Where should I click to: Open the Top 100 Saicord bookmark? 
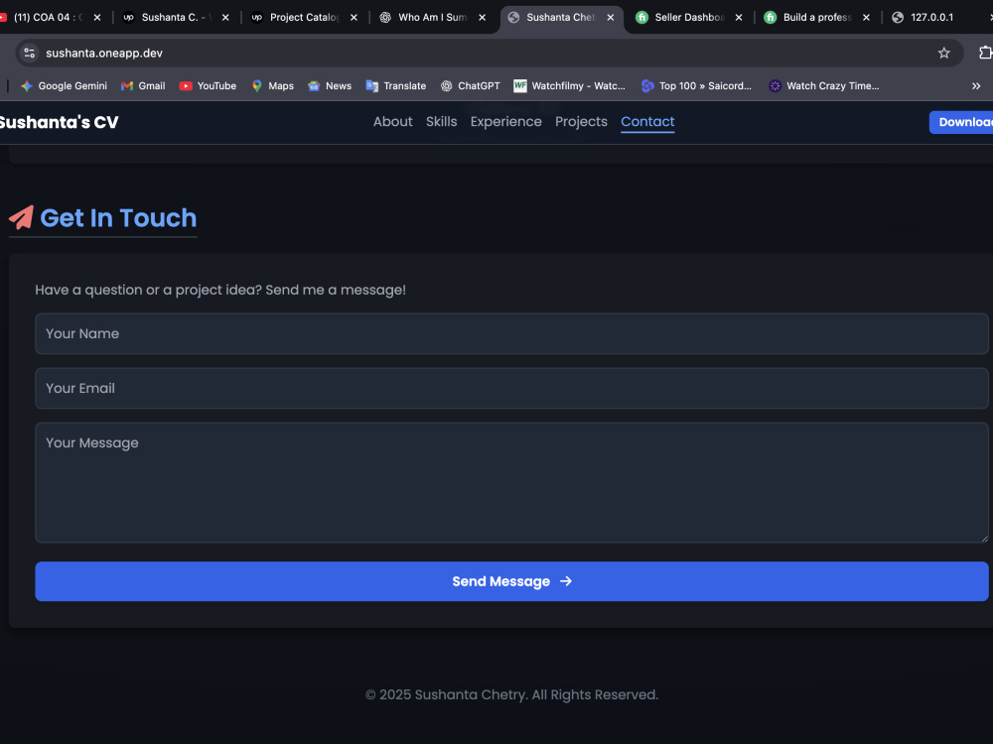pos(696,86)
